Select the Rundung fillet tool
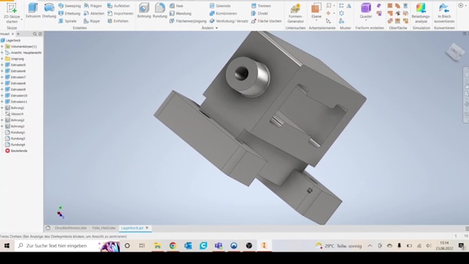469x264 pixels. point(160,11)
